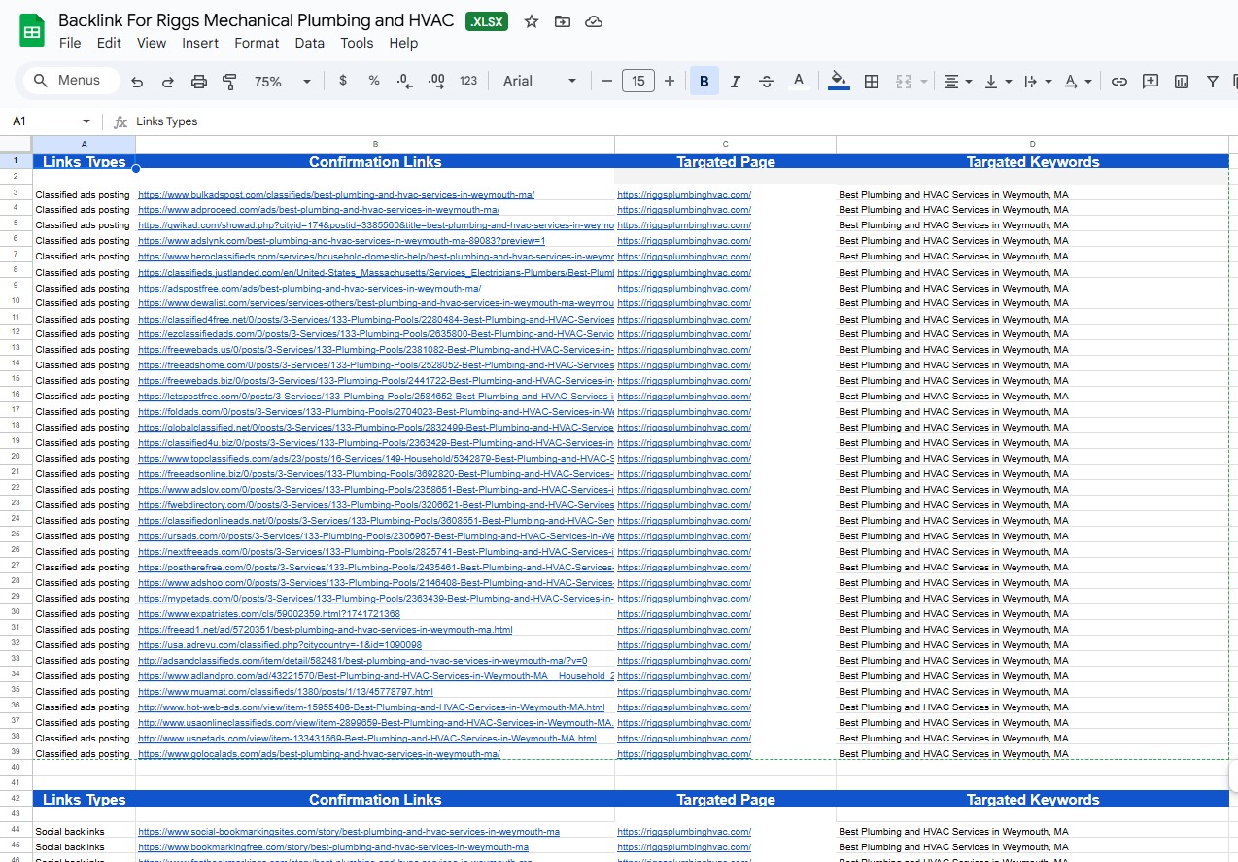Click the .XLSX file type badge
This screenshot has width=1238, height=862.
[487, 21]
